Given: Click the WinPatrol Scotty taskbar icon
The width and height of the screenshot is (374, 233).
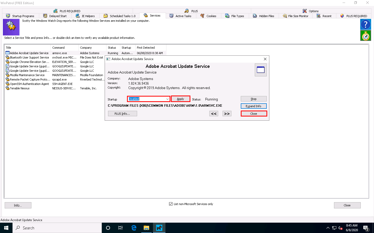Looking at the screenshot, I should tap(159, 228).
